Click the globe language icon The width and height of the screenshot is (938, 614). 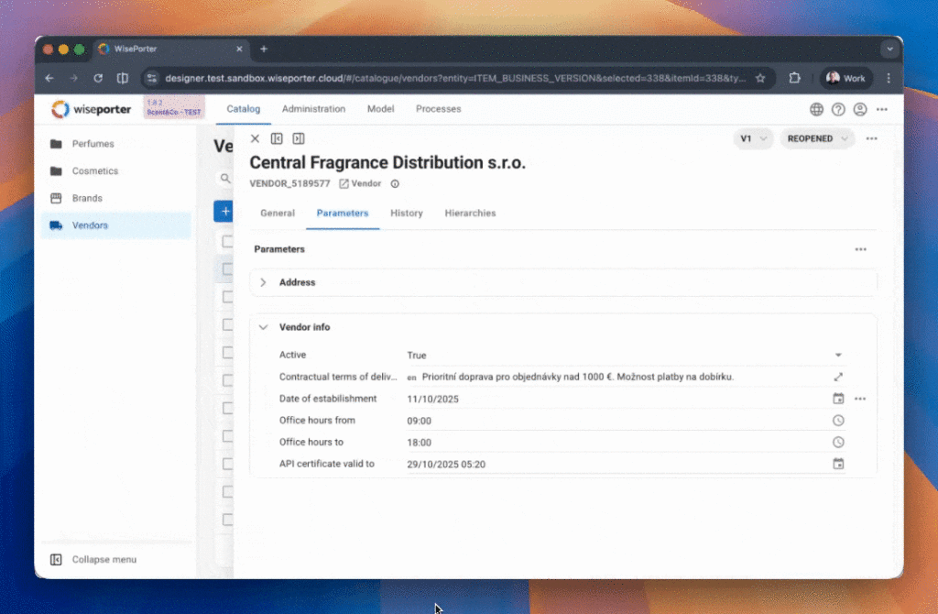(x=816, y=109)
